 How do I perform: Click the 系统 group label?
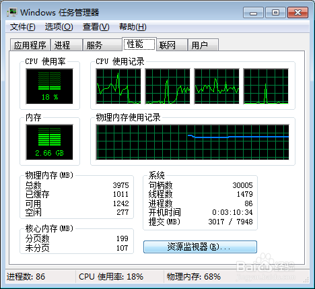(157, 175)
